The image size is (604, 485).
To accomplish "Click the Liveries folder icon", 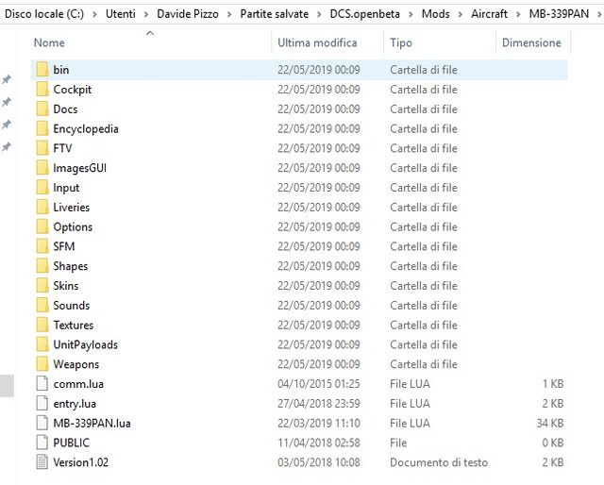I will pos(42,208).
